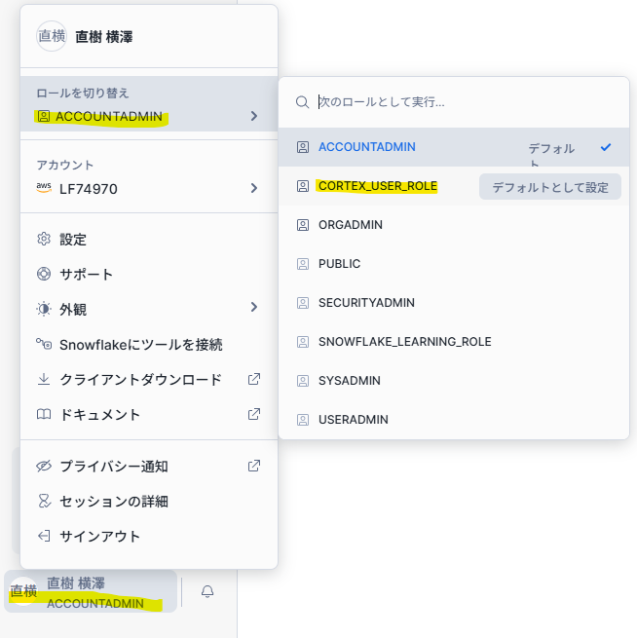Switch to the USERADMIN role
The height and width of the screenshot is (638, 637).
454,420
